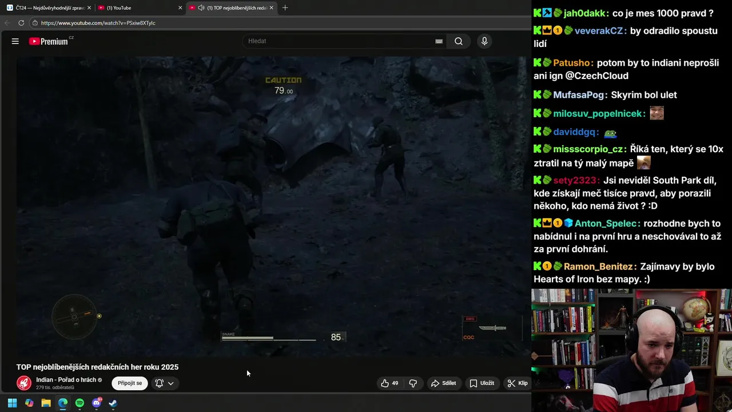Click the Sdílet share button
Screen dimensions: 732x412
pos(444,383)
